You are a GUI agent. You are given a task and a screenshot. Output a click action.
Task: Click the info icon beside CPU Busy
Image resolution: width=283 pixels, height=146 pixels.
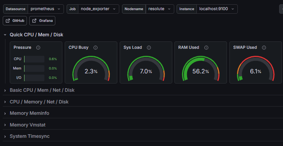pyautogui.click(x=96, y=48)
